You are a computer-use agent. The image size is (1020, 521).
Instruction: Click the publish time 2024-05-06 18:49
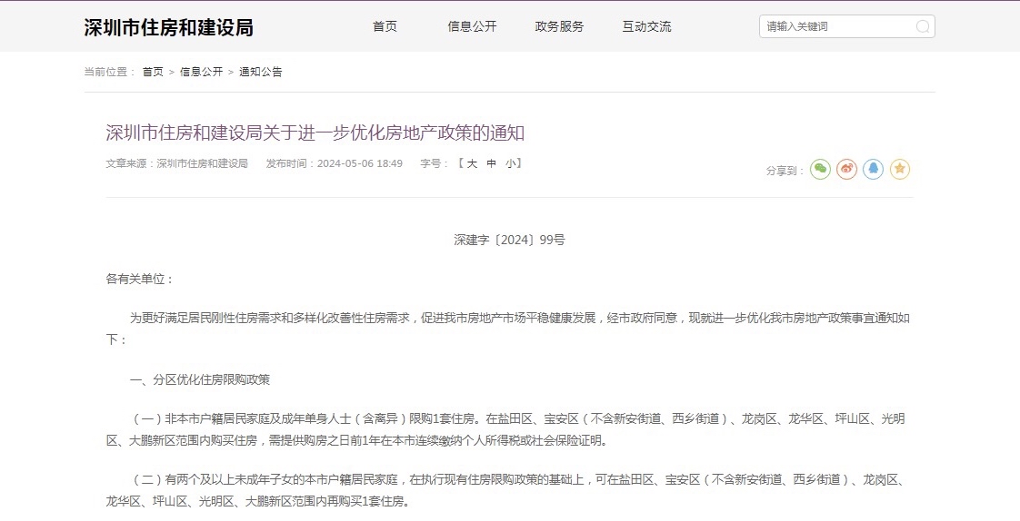point(359,164)
